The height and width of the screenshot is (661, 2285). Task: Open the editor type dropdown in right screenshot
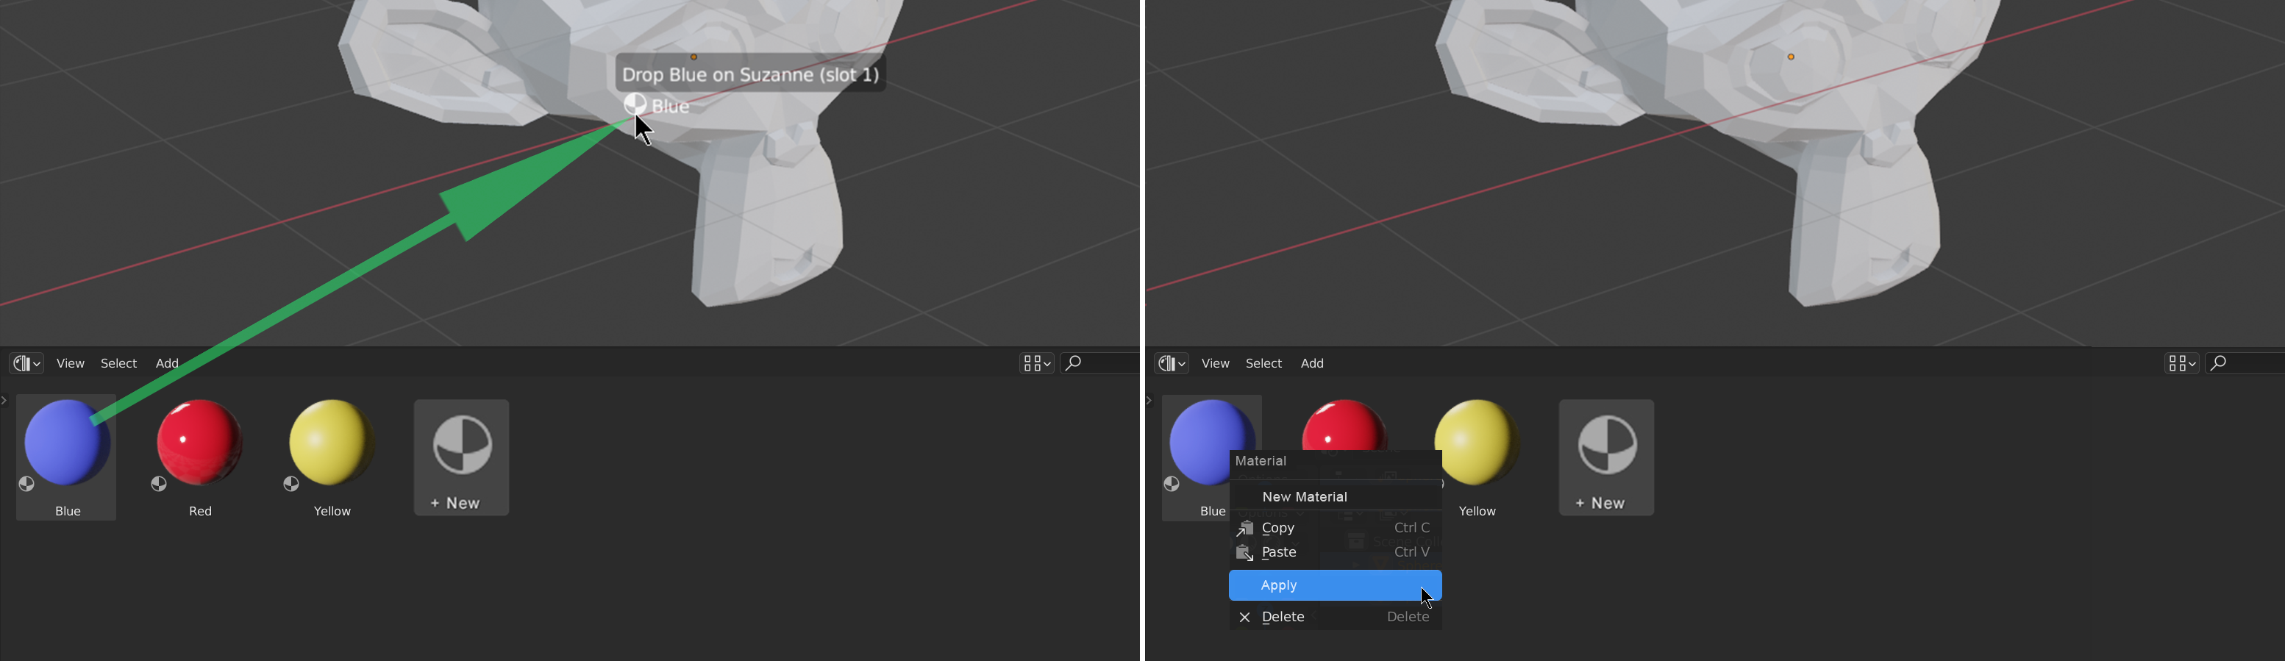pos(1171,363)
